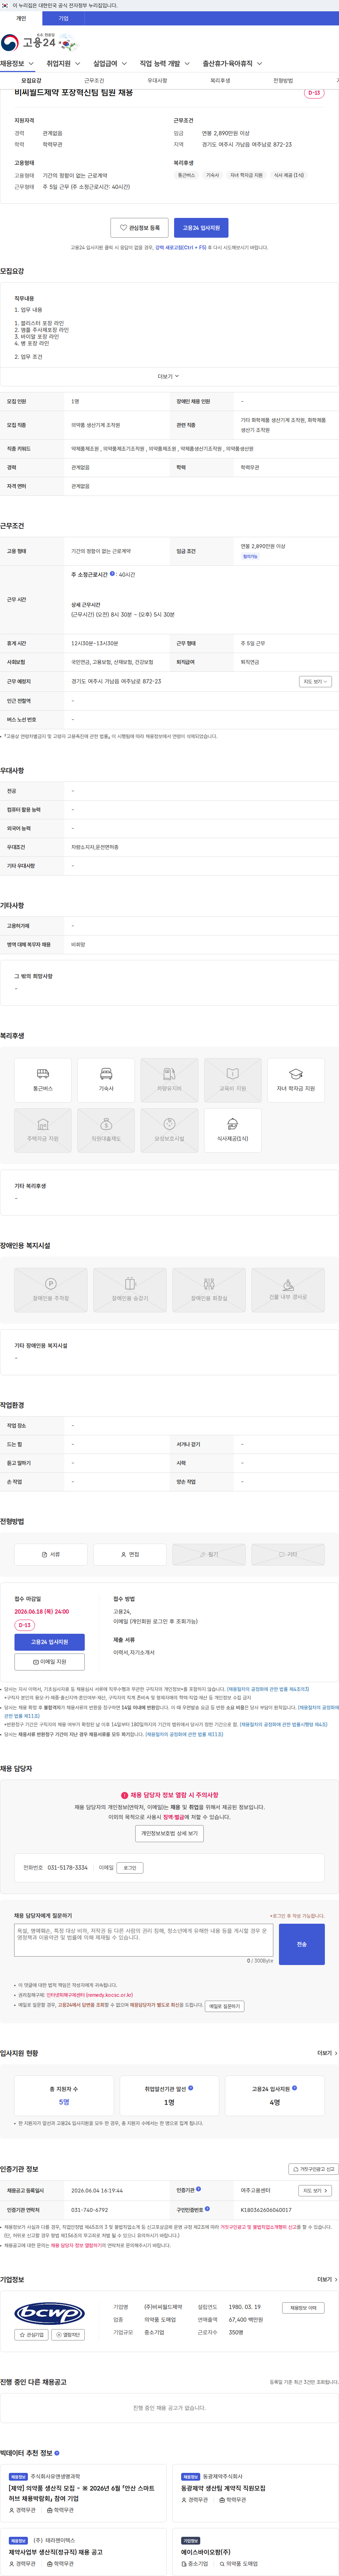
Task: Click the 이메일 지원 button
Action: point(49,1662)
